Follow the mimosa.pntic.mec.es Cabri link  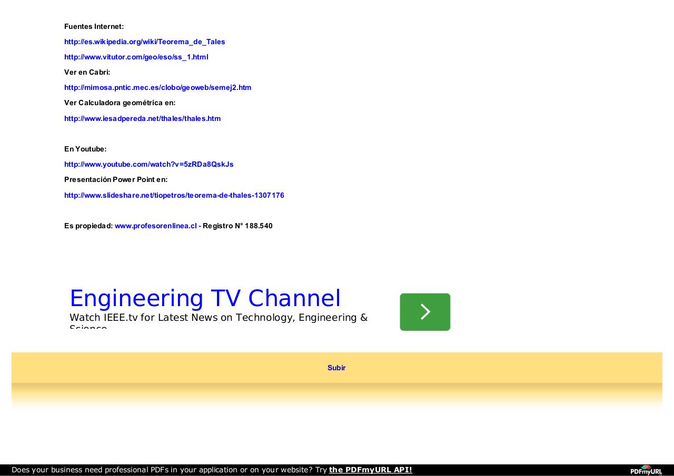(x=157, y=87)
